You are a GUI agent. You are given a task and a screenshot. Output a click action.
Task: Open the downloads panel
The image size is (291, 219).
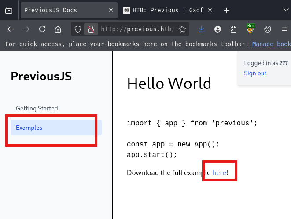click(201, 29)
